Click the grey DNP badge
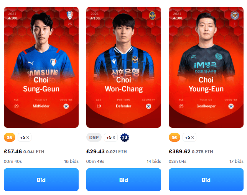This screenshot has height=195, width=247. (94, 137)
